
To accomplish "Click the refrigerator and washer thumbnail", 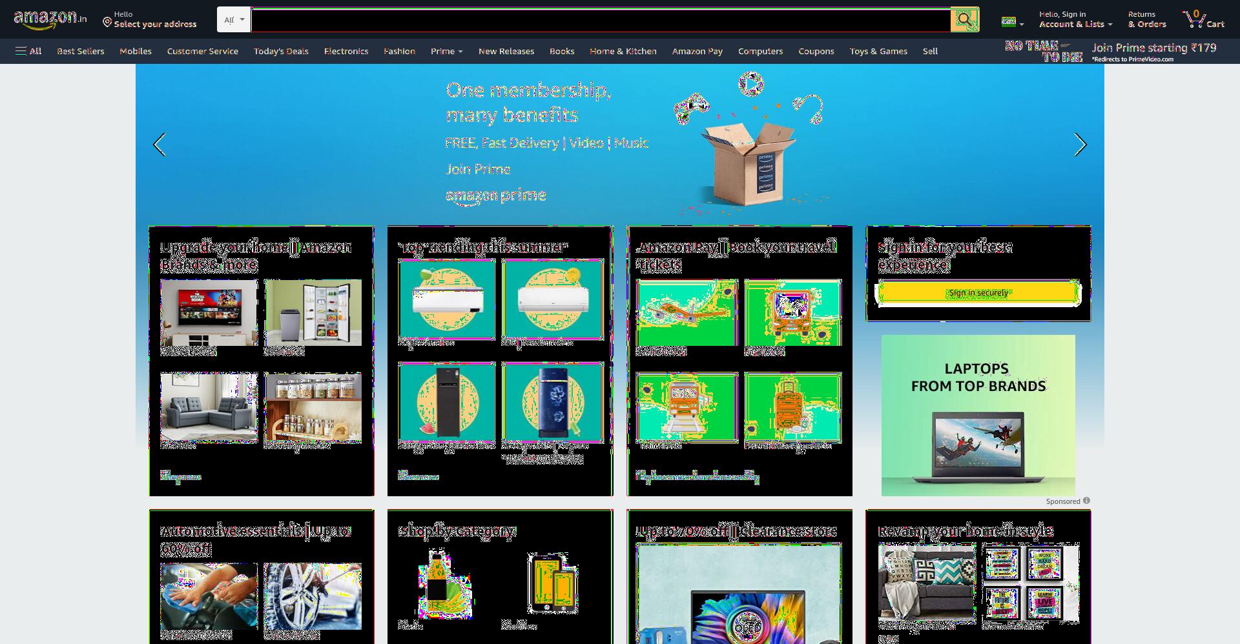I will (x=313, y=313).
